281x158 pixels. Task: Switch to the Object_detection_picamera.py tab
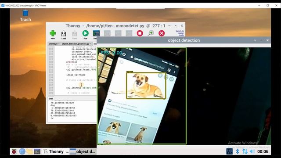[76, 44]
